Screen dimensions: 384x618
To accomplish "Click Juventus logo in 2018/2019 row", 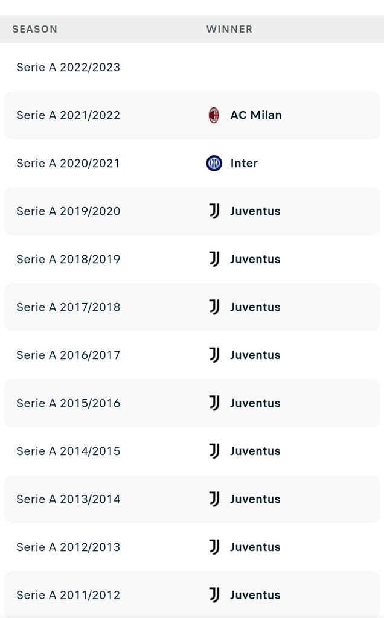I will click(214, 259).
